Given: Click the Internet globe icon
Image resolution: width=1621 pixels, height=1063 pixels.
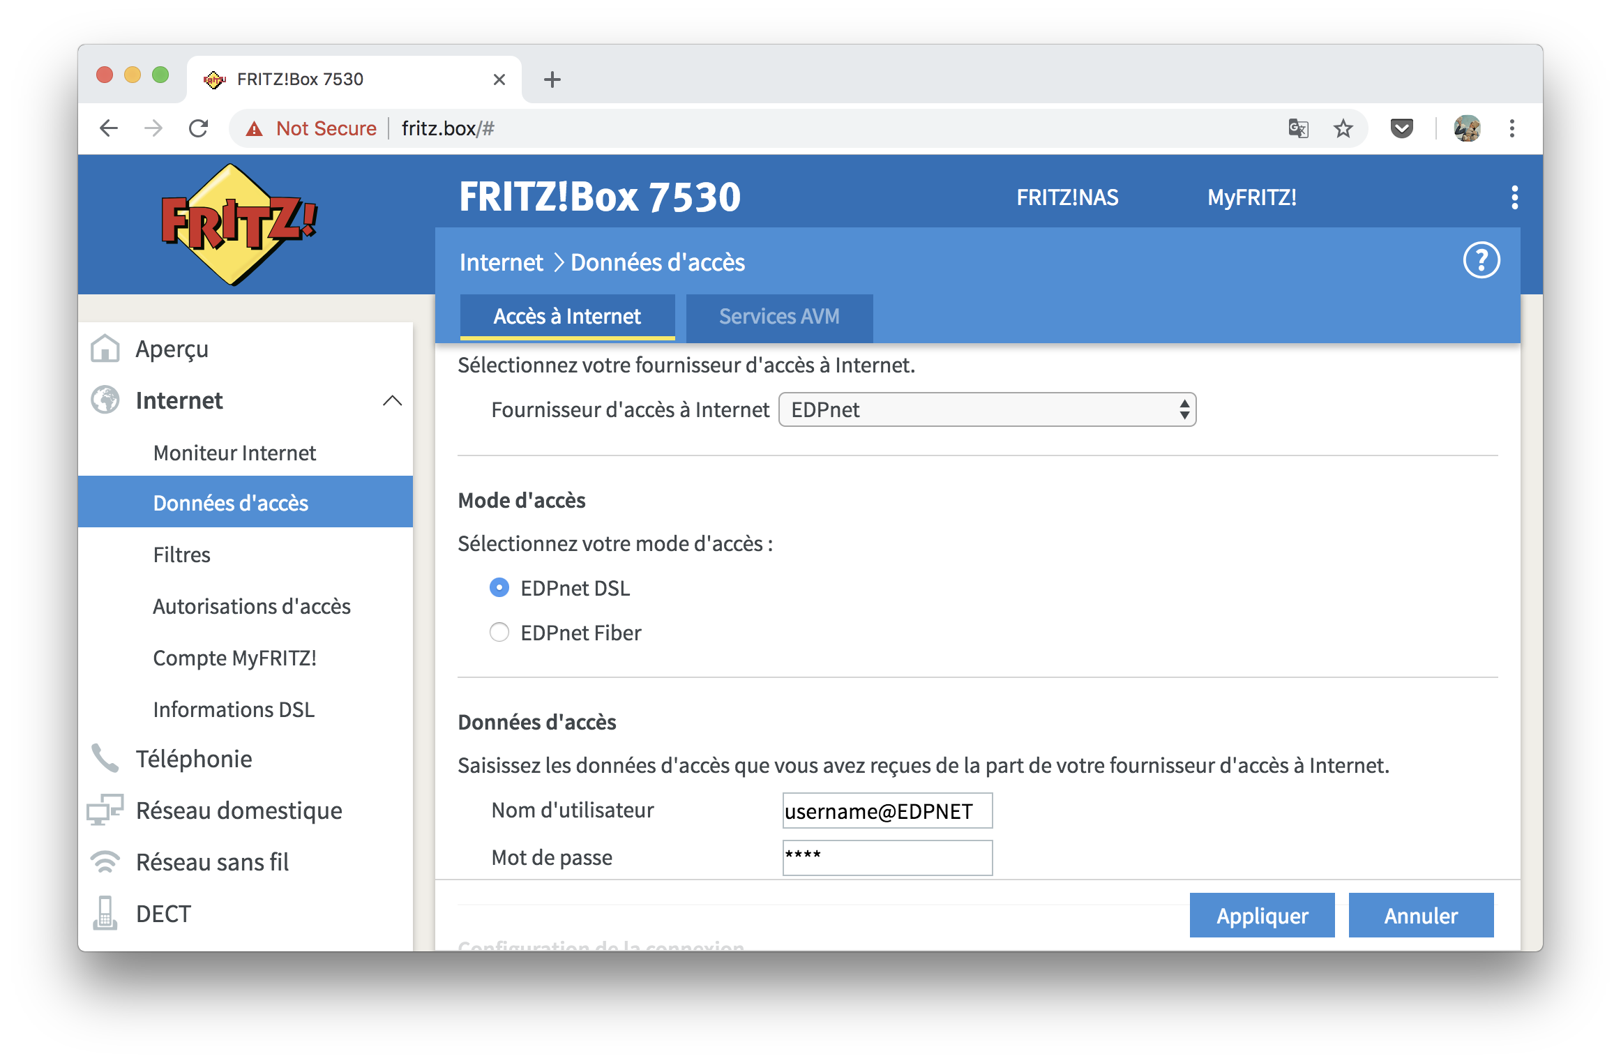Looking at the screenshot, I should pyautogui.click(x=105, y=400).
